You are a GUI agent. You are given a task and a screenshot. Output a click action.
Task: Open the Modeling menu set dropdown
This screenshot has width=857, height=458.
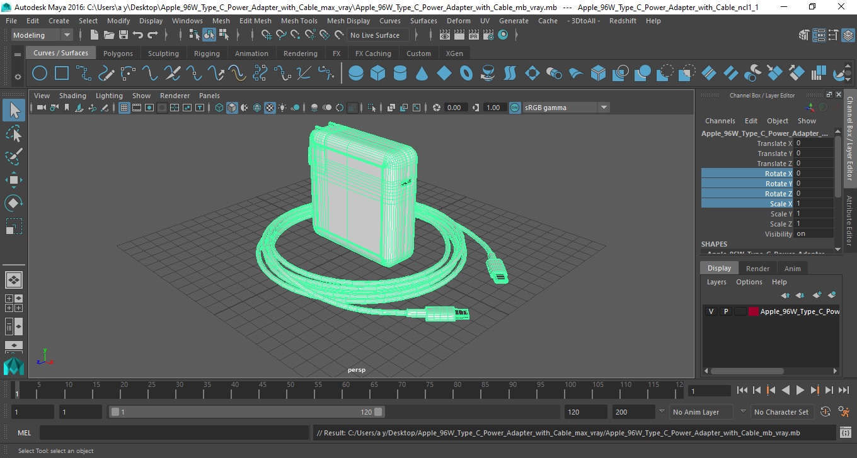point(42,35)
